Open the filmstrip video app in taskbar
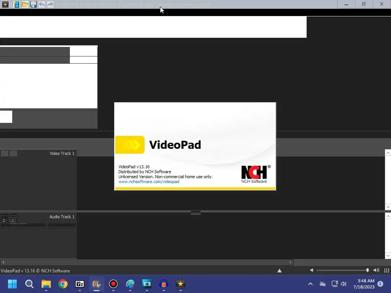Viewport: 391px width, 293px height. pos(147,284)
